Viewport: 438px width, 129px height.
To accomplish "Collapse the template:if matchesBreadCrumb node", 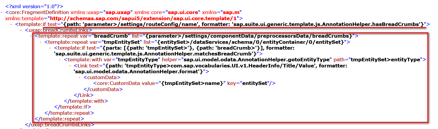I will [x=51, y=48].
